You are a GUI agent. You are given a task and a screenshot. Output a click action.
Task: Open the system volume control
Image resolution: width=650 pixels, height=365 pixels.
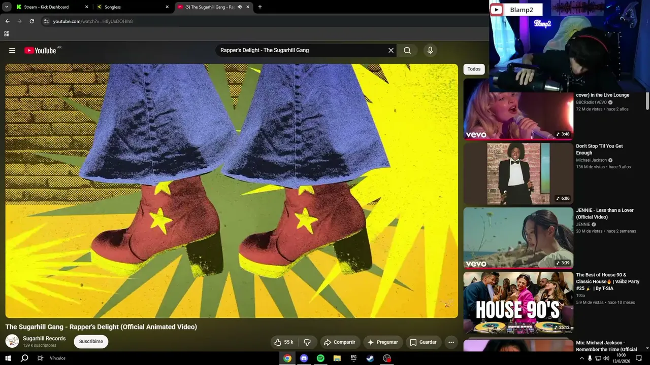[x=606, y=358]
